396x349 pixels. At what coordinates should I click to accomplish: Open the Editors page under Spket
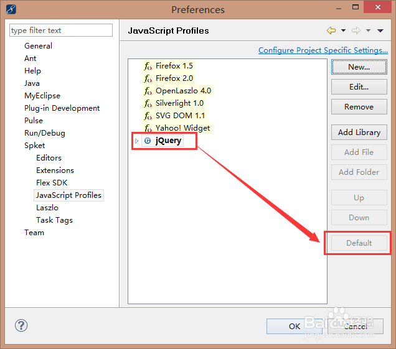tap(49, 158)
